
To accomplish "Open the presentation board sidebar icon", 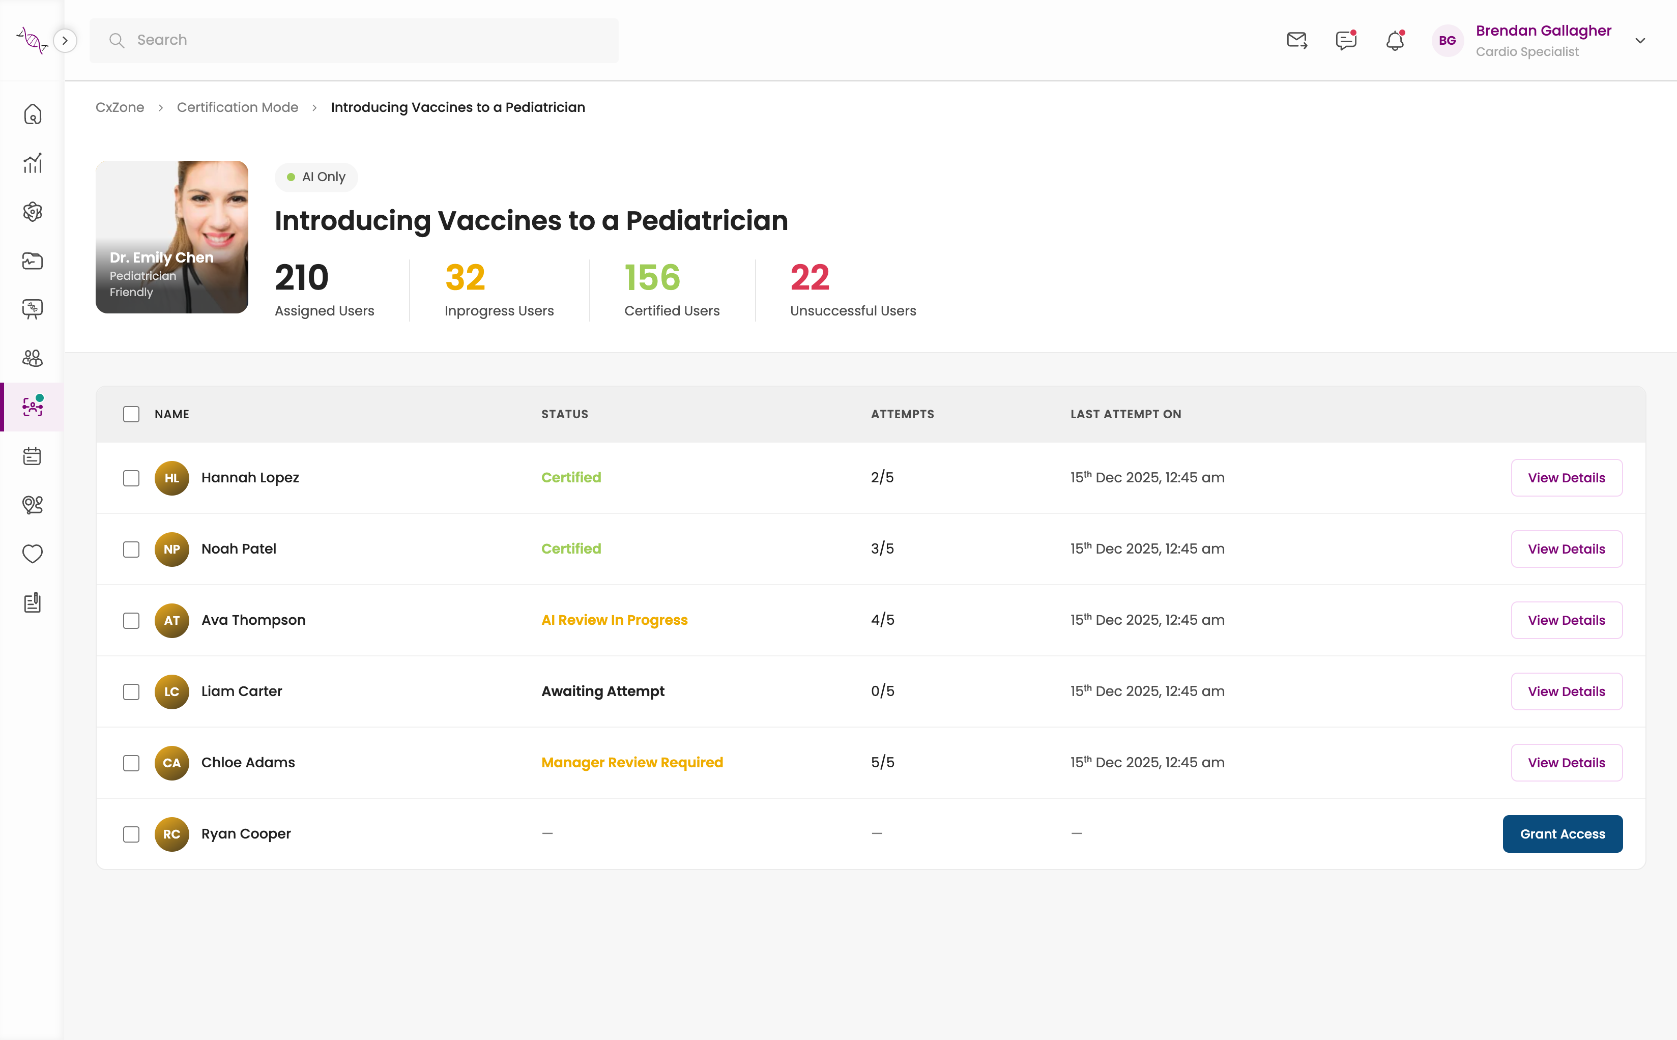I will coord(33,309).
